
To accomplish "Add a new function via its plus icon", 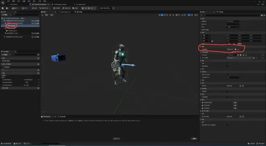I will (38, 64).
